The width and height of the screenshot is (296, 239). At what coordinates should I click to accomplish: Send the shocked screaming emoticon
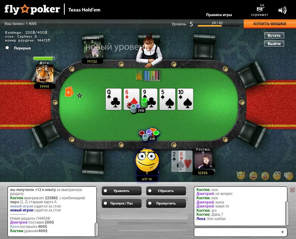[x=265, y=176]
